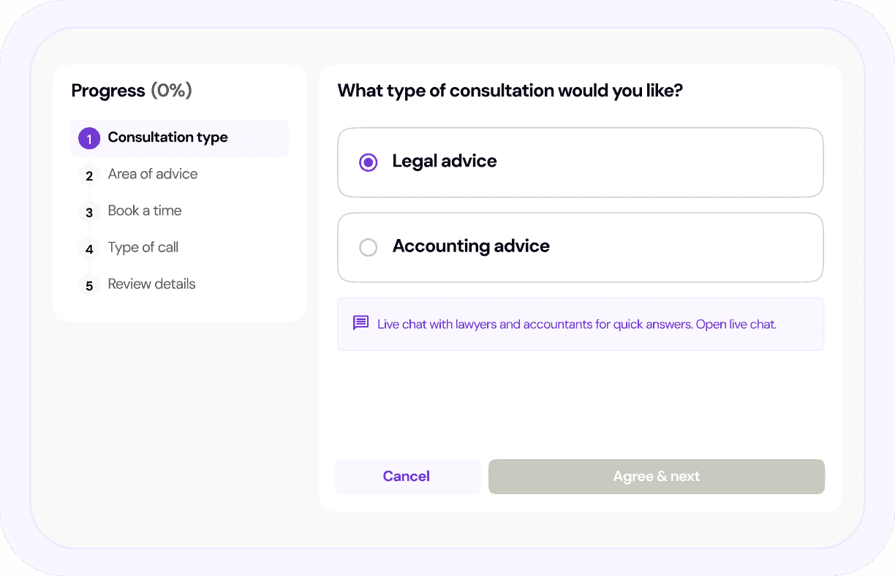Select the Legal advice radio button

pyautogui.click(x=369, y=162)
